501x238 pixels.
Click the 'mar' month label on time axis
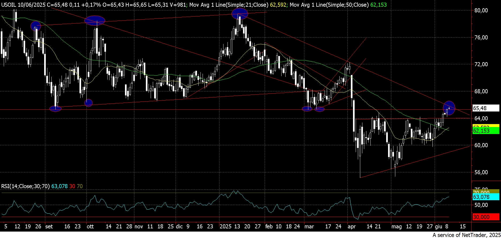pos(309,226)
